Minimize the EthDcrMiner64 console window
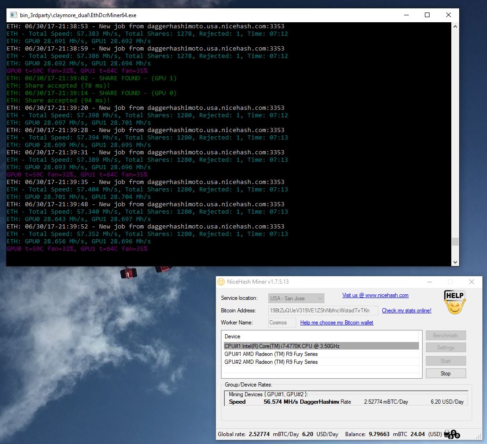The image size is (487, 444). (406, 15)
